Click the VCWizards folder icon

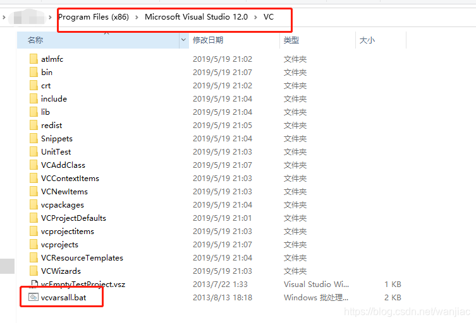click(x=34, y=271)
